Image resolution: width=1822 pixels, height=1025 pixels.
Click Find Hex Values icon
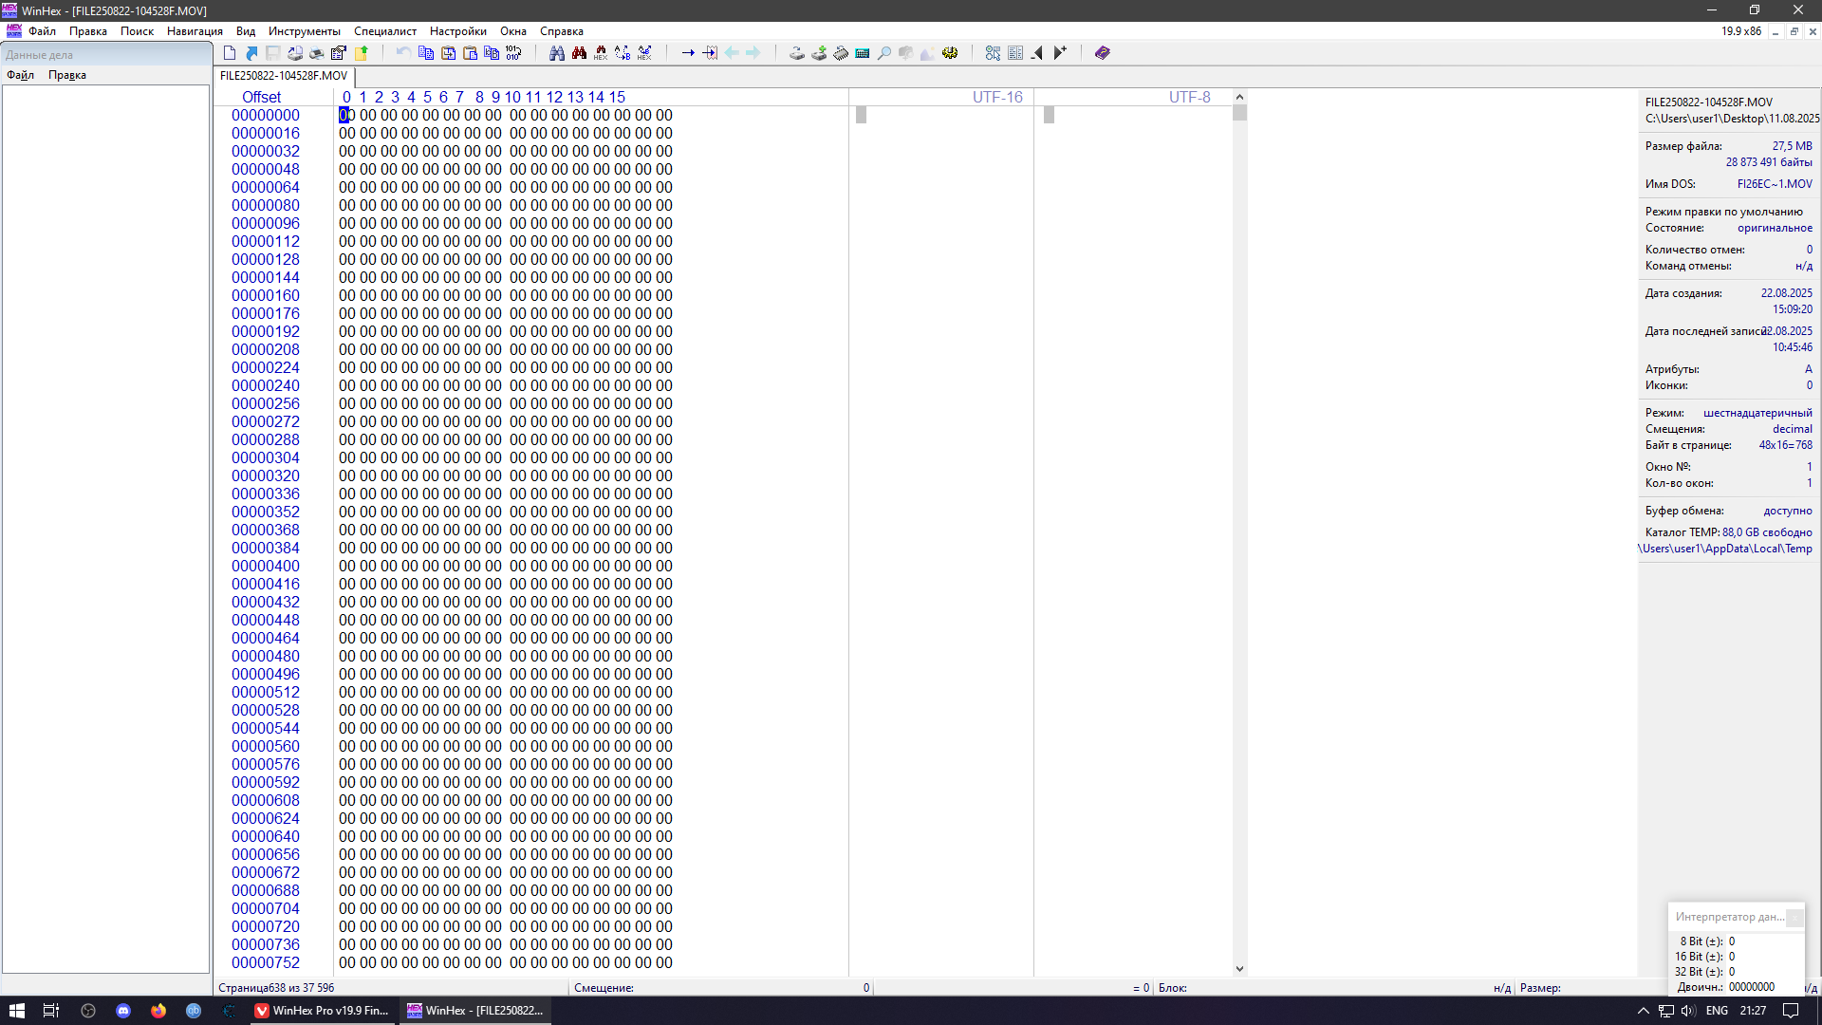tap(601, 53)
